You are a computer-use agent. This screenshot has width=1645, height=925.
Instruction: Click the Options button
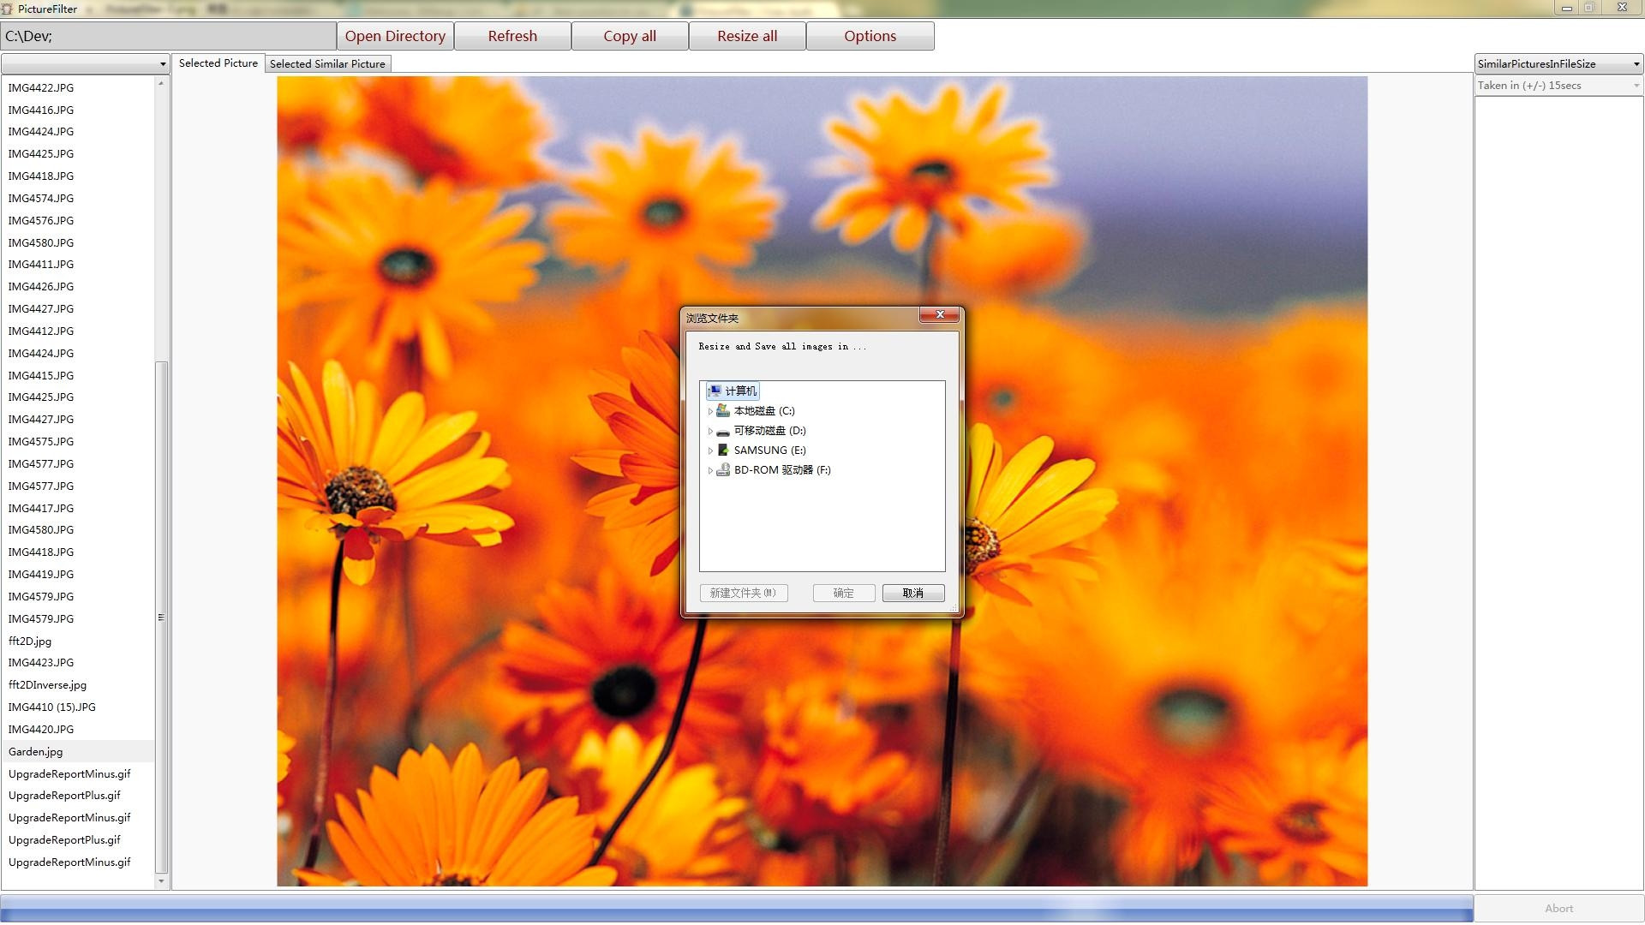(x=870, y=36)
